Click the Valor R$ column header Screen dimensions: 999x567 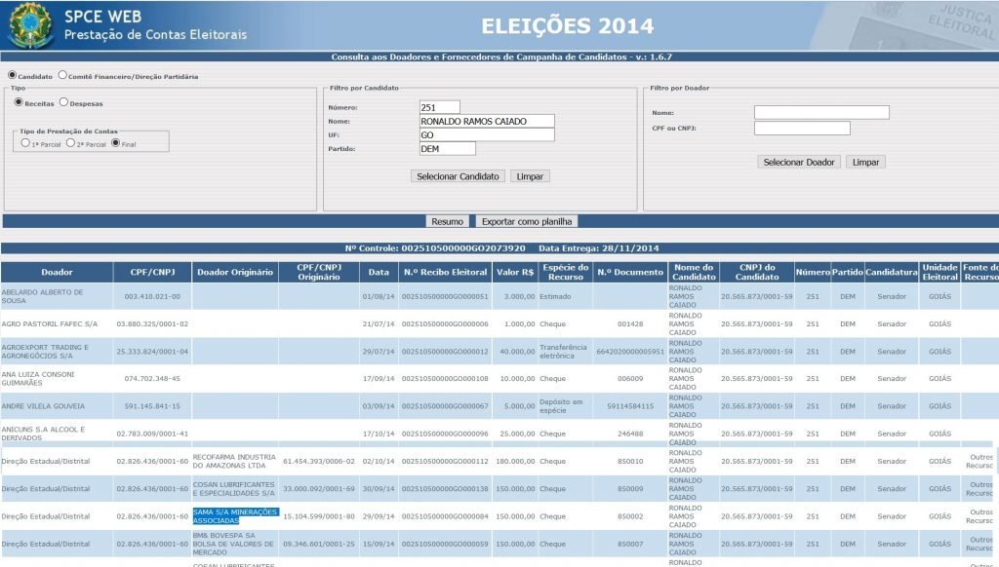[514, 272]
